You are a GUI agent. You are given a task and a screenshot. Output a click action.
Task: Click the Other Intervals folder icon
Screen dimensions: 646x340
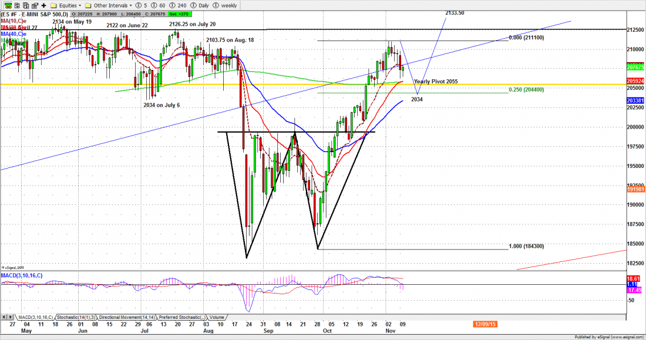pos(88,5)
